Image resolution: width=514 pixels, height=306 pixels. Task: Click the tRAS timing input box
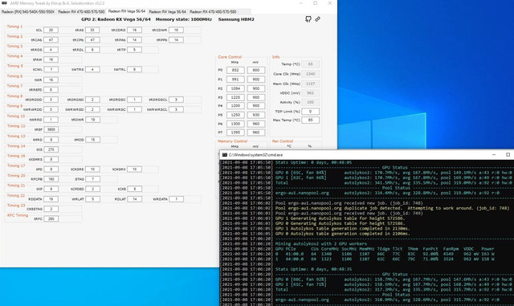92,30
